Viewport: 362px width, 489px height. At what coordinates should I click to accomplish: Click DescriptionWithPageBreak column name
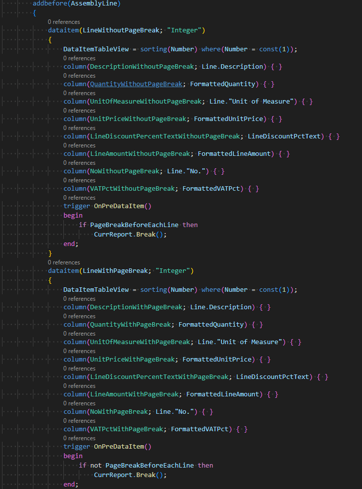pos(136,307)
